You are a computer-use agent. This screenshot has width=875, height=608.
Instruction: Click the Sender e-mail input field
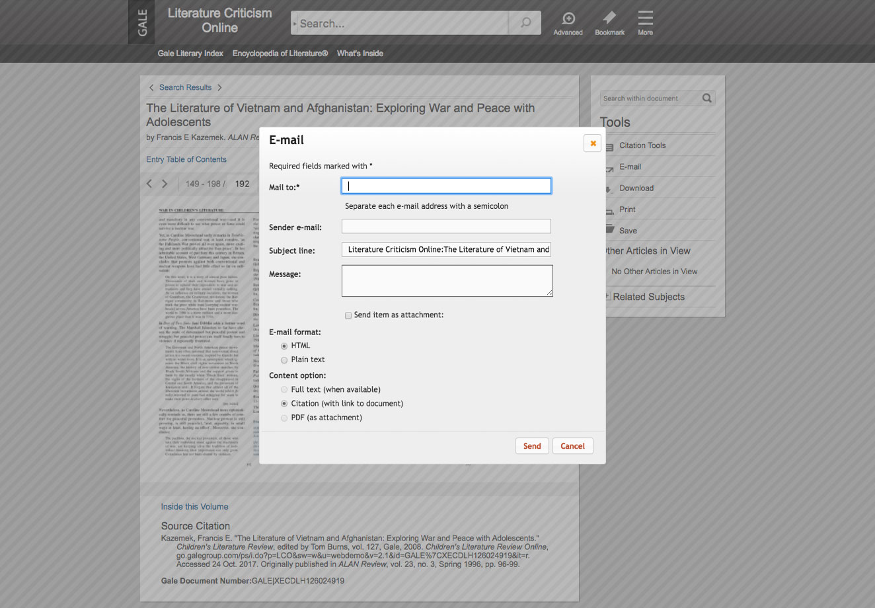(446, 226)
